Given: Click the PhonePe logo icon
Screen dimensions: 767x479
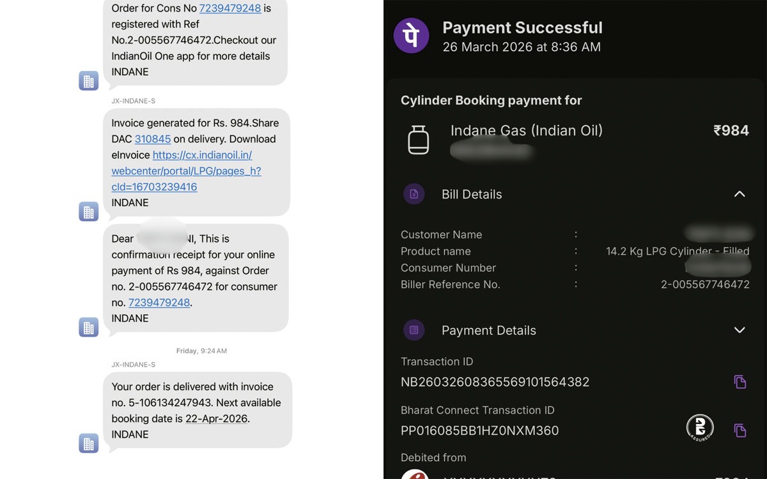Looking at the screenshot, I should pyautogui.click(x=411, y=36).
